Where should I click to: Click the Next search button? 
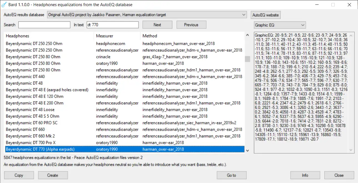[x=157, y=25]
